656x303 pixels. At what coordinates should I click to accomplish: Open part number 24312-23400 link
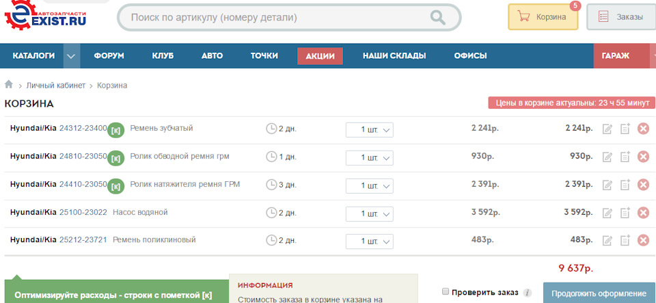coord(83,128)
